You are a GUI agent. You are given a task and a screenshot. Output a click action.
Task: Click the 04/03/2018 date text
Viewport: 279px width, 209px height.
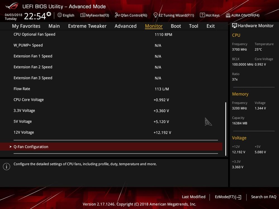pos(13,15)
